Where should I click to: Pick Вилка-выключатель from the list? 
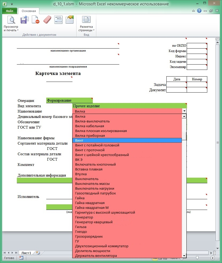[127, 121]
